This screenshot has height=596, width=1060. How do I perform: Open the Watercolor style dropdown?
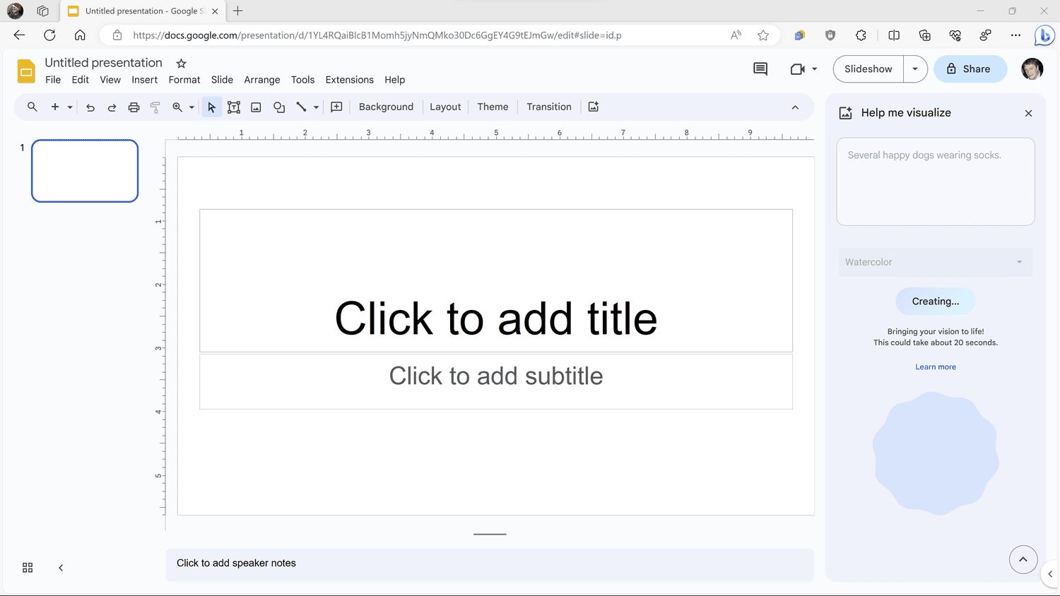click(935, 262)
